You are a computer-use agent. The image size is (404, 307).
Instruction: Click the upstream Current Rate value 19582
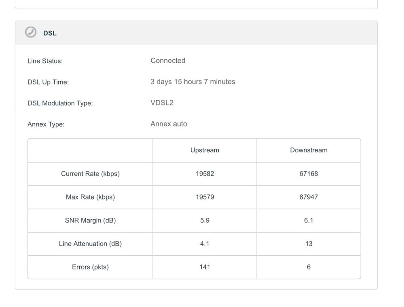[205, 174]
